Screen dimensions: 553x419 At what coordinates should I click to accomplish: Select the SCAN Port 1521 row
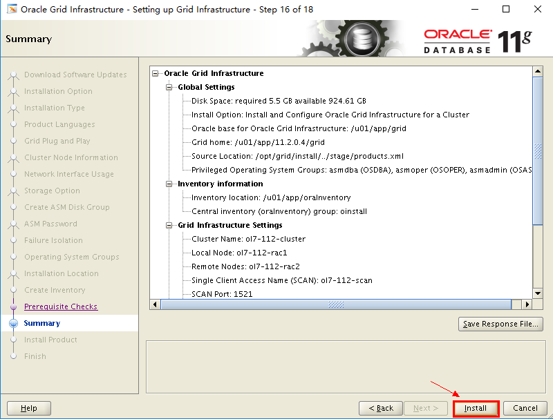pyautogui.click(x=222, y=294)
